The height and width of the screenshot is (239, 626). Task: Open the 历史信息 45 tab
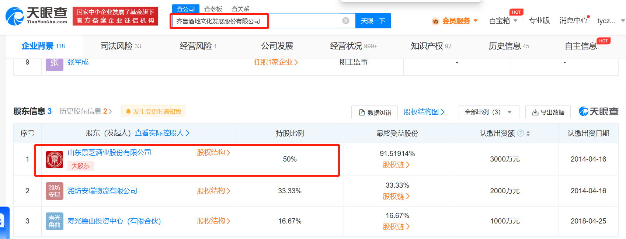click(x=509, y=46)
